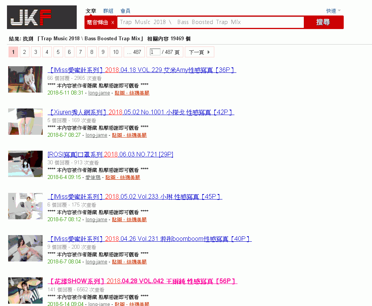Open thumbnail of VOL.229 Amy post
The width and height of the screenshot is (372, 306).
[x=26, y=79]
